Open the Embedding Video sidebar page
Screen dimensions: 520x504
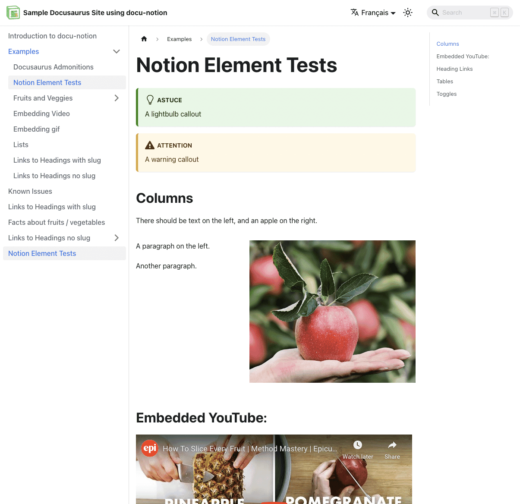[x=41, y=113]
